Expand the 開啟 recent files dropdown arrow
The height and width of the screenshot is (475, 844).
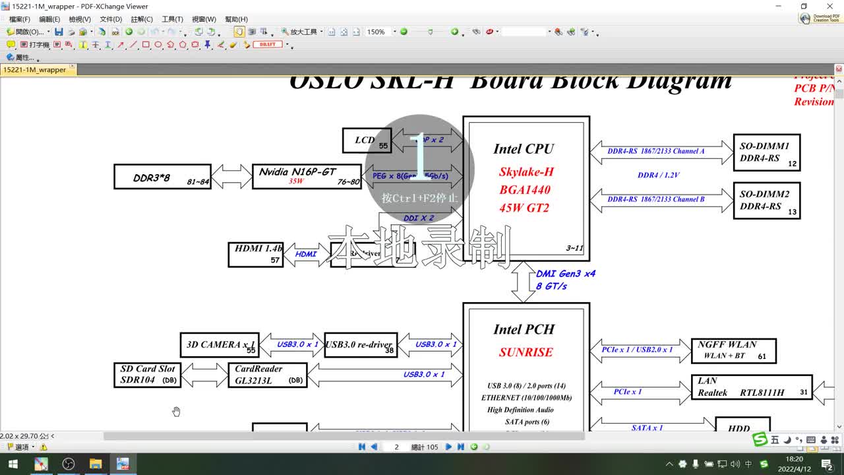tap(49, 32)
